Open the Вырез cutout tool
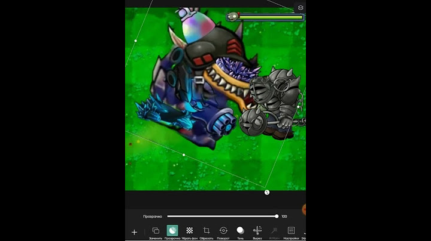431x241 pixels. click(257, 233)
